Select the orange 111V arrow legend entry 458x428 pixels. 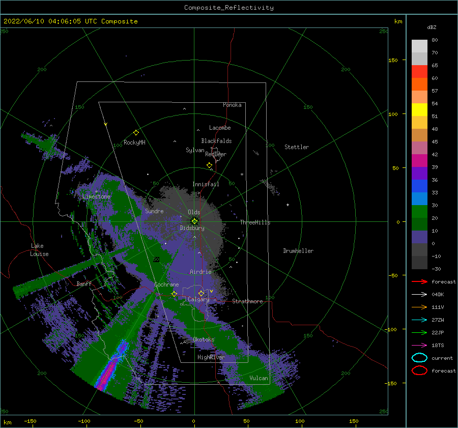pos(419,307)
